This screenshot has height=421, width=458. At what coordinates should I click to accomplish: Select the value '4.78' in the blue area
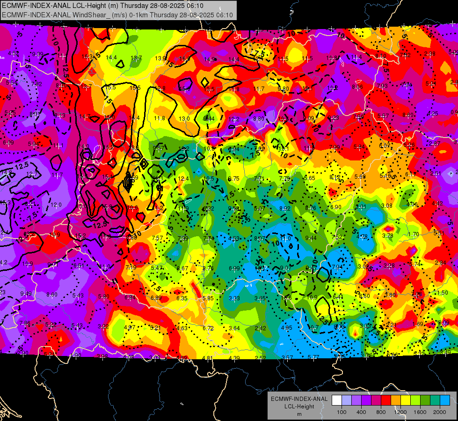[x=362, y=236]
